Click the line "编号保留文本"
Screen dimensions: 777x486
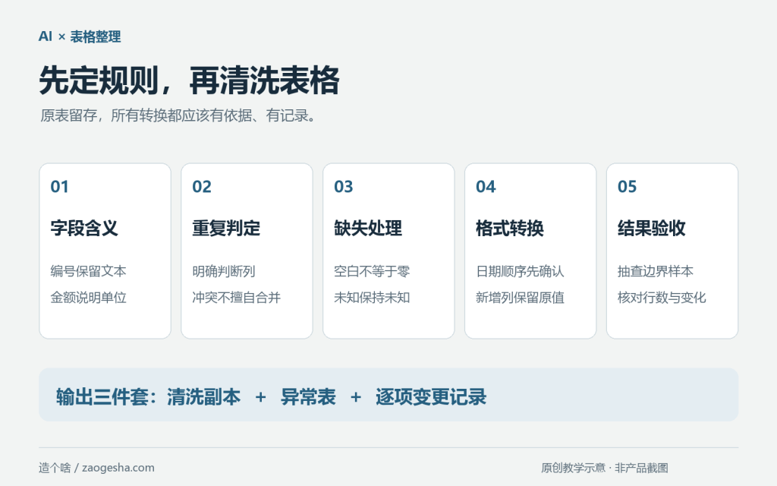click(88, 271)
